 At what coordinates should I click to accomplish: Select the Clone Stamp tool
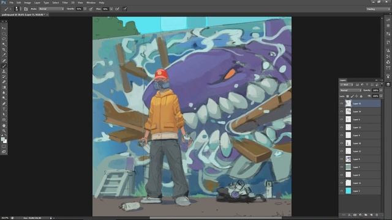tap(4, 71)
